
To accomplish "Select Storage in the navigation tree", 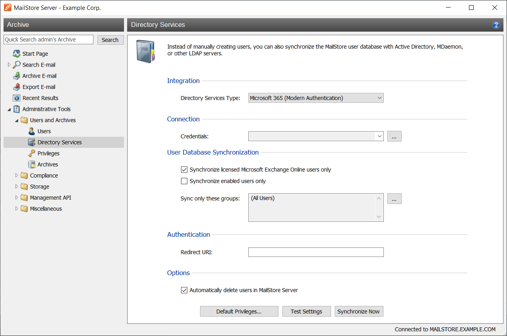I will [40, 187].
